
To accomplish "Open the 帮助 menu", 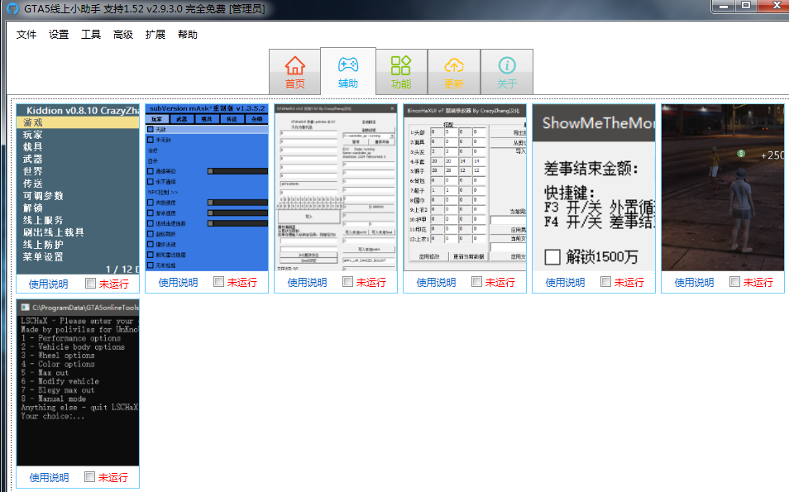I will point(188,35).
